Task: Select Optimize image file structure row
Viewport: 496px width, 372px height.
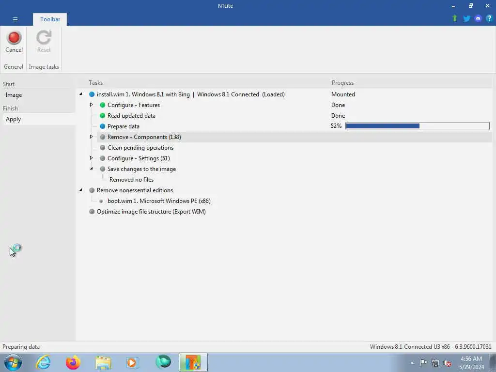Action: pyautogui.click(x=151, y=212)
